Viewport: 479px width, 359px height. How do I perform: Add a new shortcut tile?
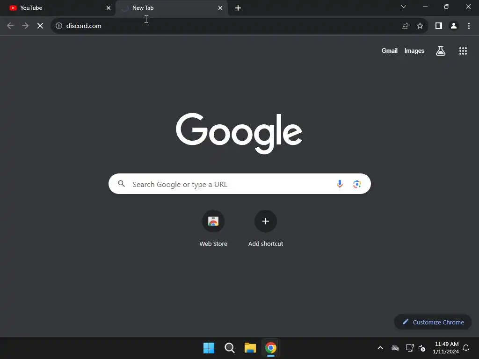tap(266, 228)
